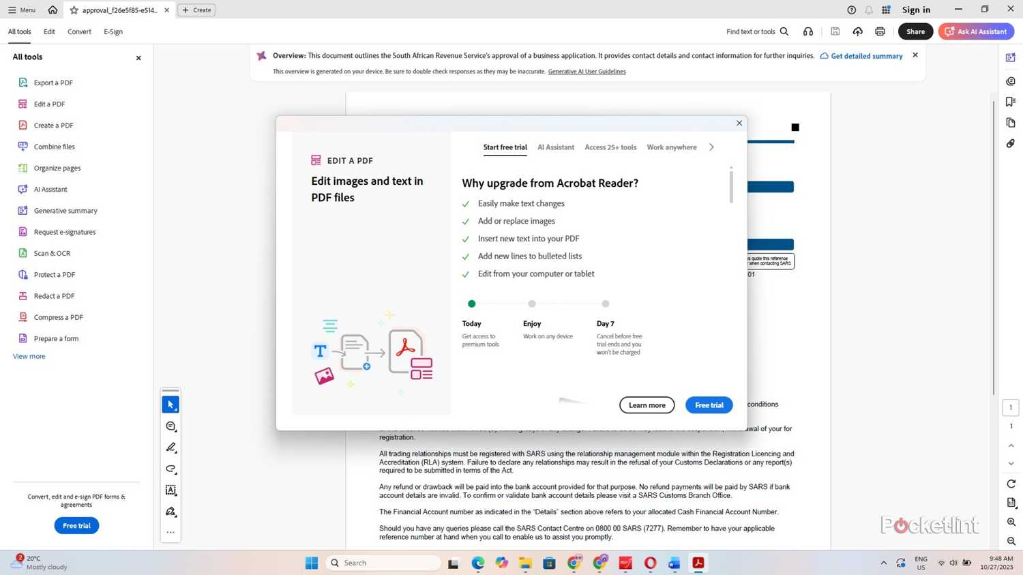Screen dimensions: 1023x575
Task: Click the page number input field
Action: [1011, 407]
